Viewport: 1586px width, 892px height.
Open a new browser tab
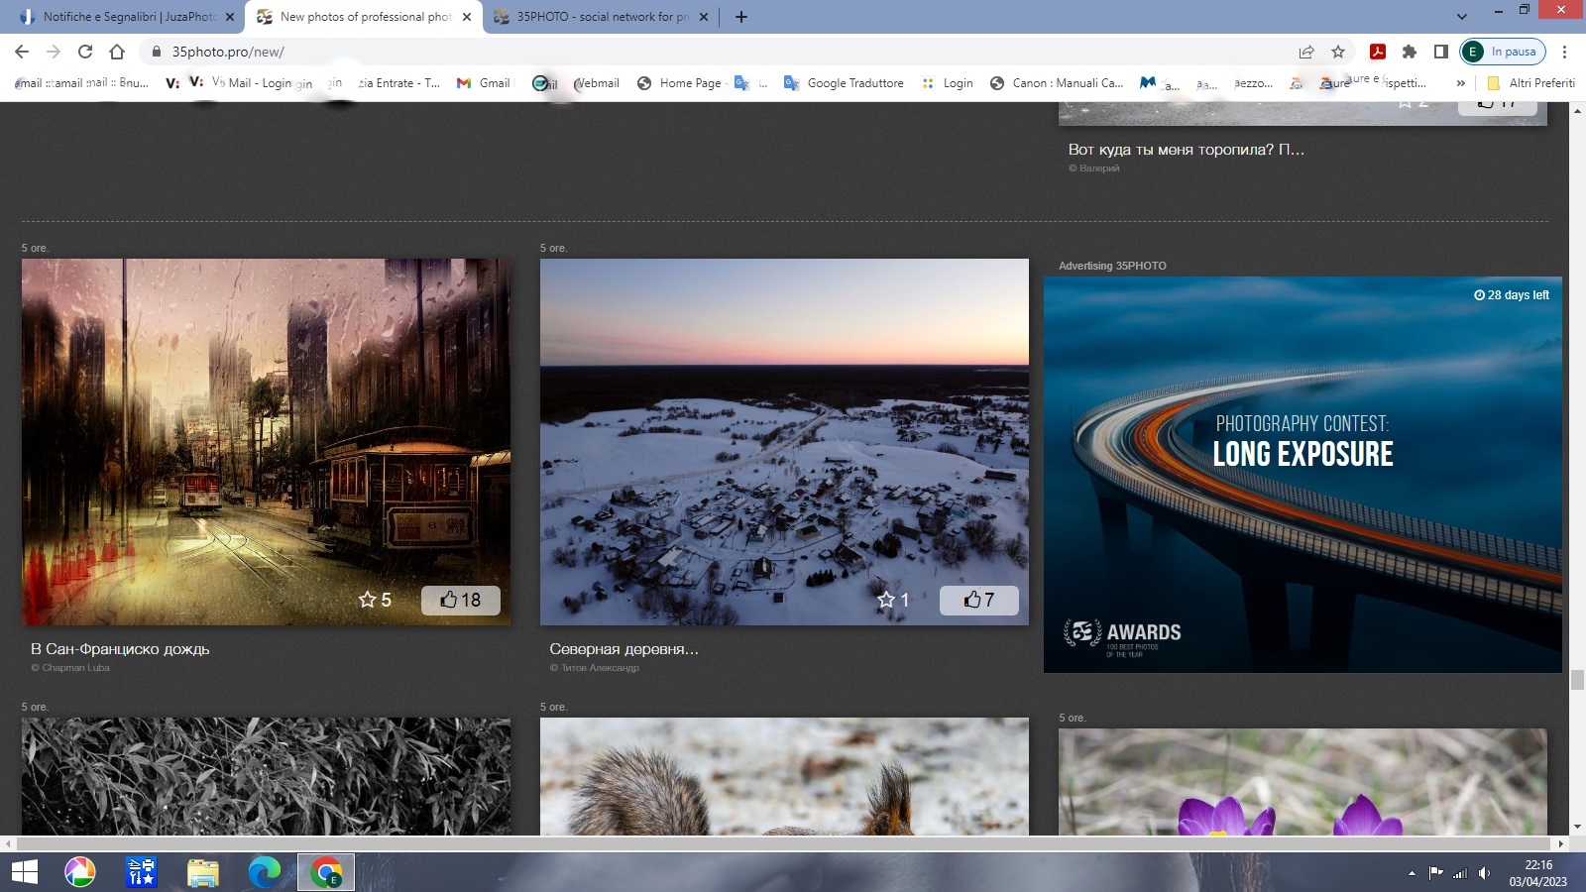click(x=741, y=17)
